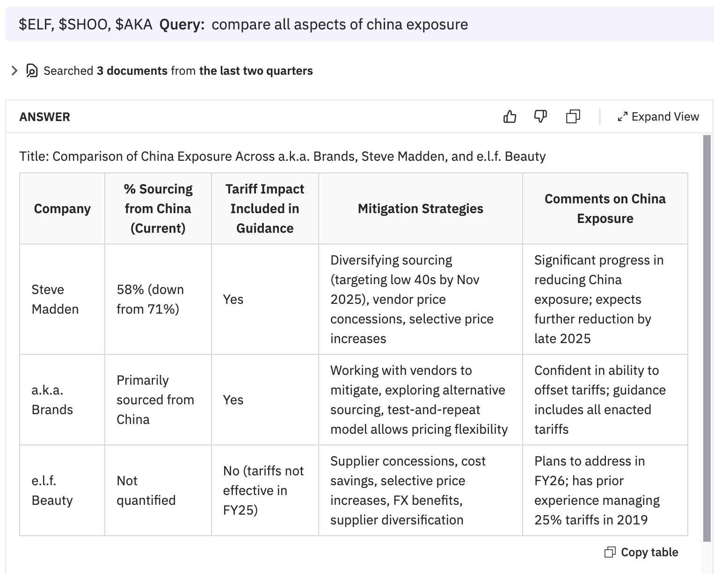The height and width of the screenshot is (574, 714).
Task: Click the document search icon beside Searched
Action: point(31,71)
